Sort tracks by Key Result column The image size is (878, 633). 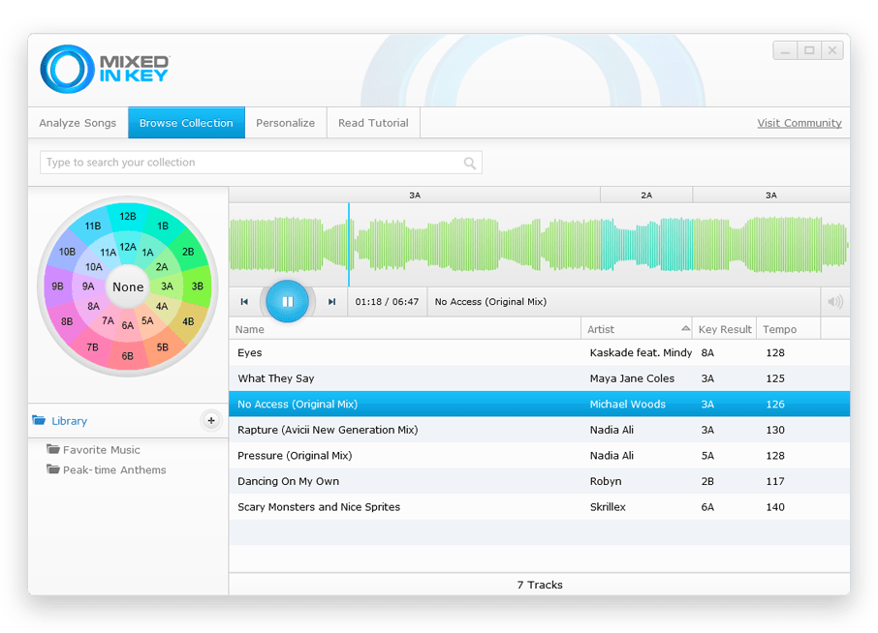[x=725, y=329]
